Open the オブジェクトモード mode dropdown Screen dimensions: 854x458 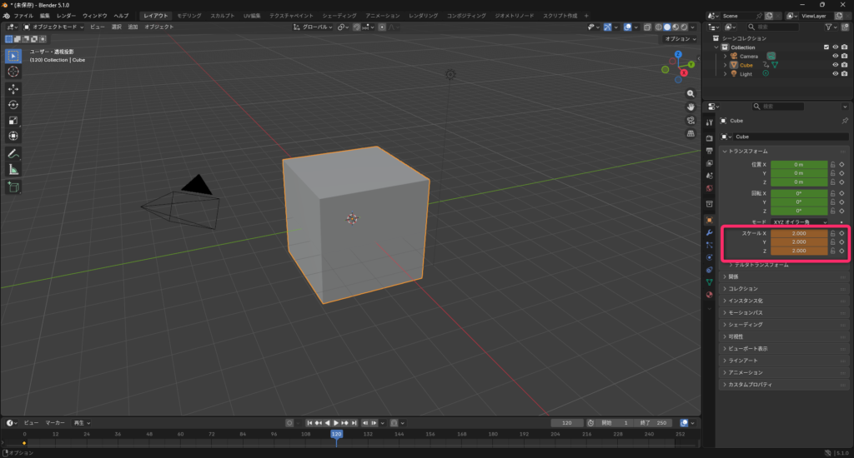point(52,27)
